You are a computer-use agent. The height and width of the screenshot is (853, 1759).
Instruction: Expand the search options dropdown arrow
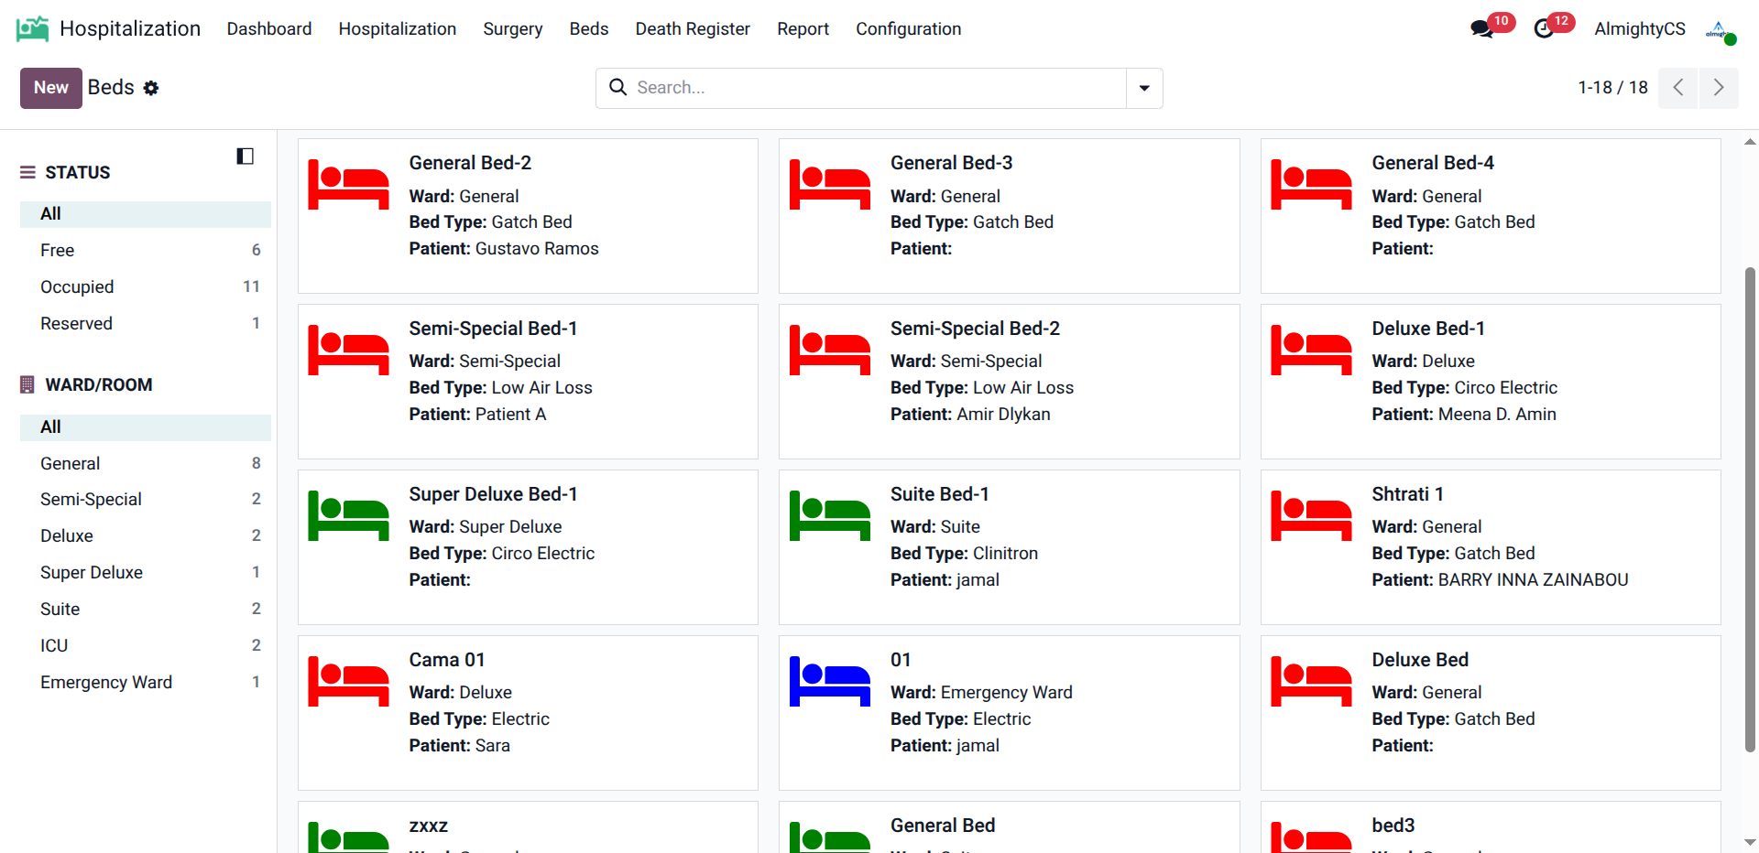click(1144, 88)
